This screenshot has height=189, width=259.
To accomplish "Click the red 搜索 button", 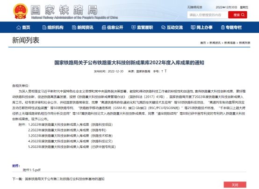I will (x=237, y=15).
